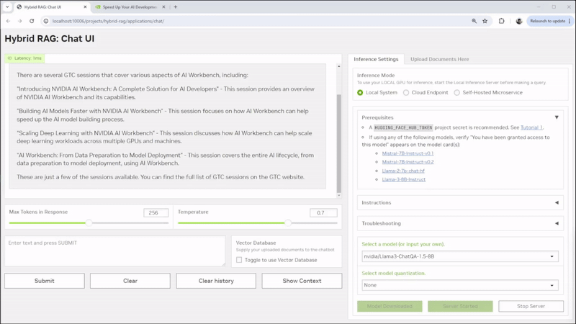Switch to Upload Documents Here tab
The height and width of the screenshot is (324, 576).
pyautogui.click(x=439, y=59)
